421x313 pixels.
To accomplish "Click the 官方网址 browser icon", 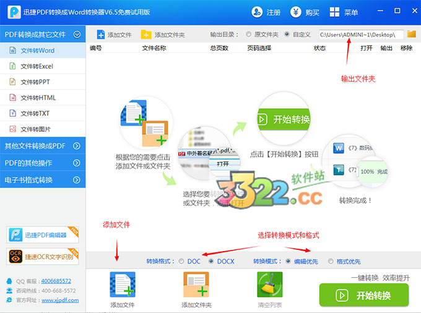I will click(9, 300).
